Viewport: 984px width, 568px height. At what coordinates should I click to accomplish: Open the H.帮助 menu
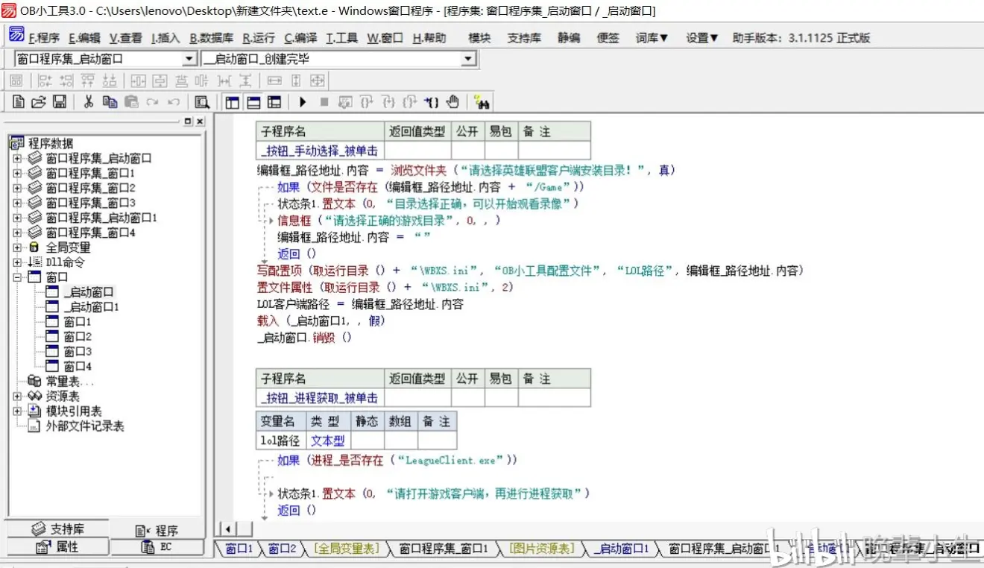[x=429, y=38]
